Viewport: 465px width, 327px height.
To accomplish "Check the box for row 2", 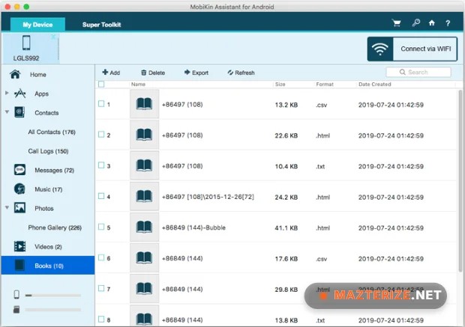I will click(101, 135).
